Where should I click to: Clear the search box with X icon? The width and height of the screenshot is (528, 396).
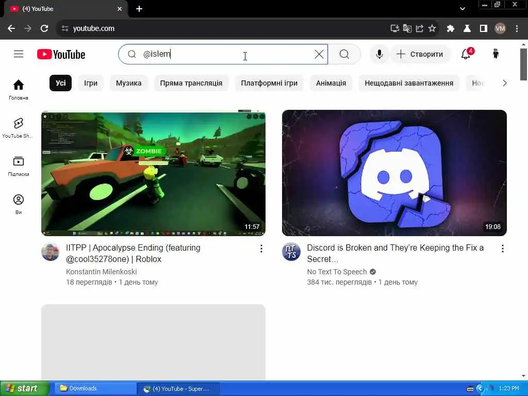(x=319, y=54)
